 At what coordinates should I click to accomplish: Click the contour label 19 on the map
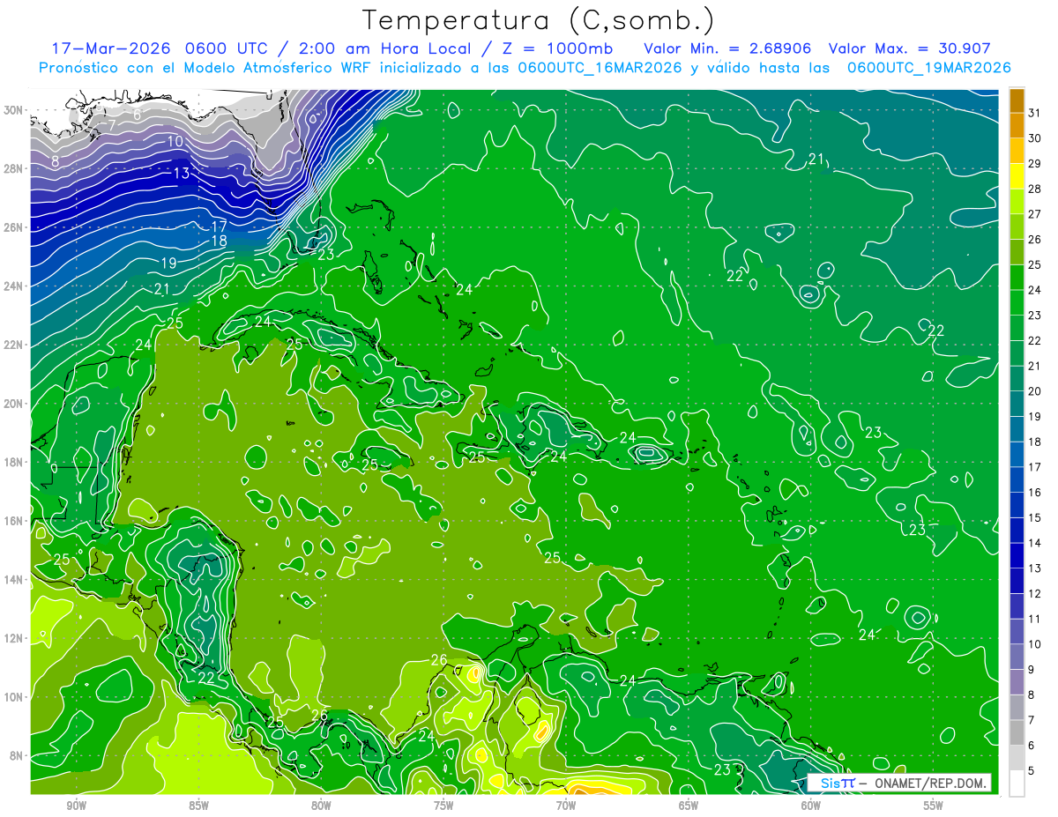(168, 263)
